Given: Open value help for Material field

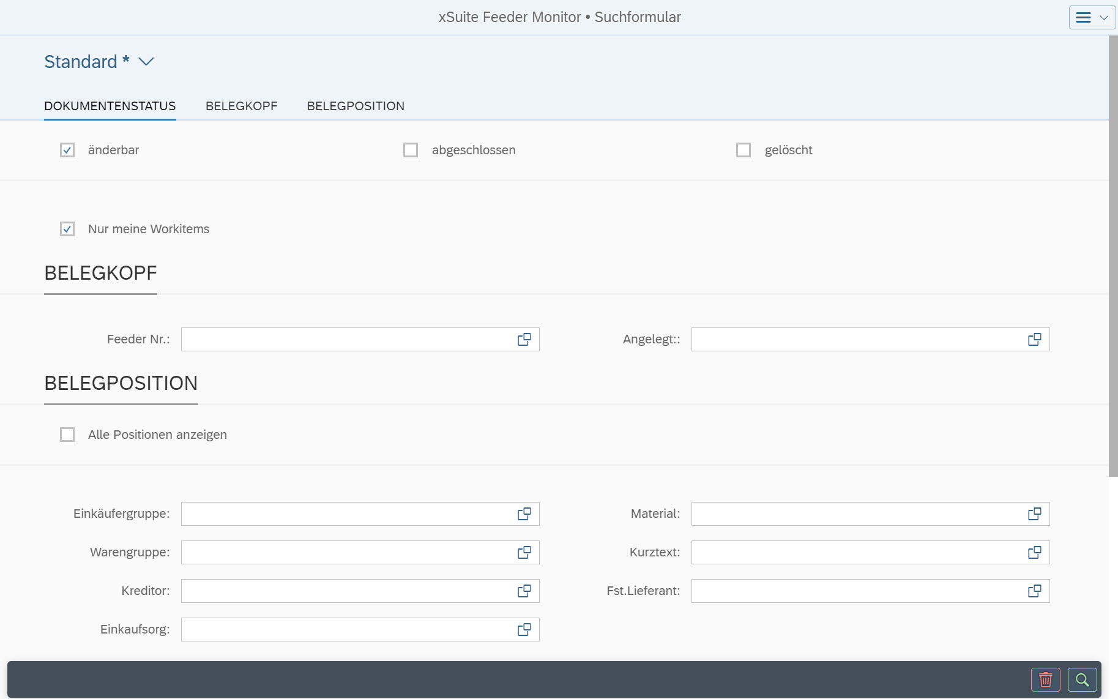Looking at the screenshot, I should pyautogui.click(x=1035, y=514).
